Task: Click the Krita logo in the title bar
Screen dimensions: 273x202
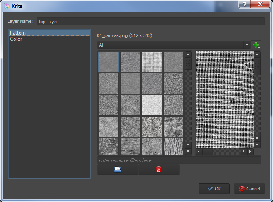Action: [x=7, y=6]
